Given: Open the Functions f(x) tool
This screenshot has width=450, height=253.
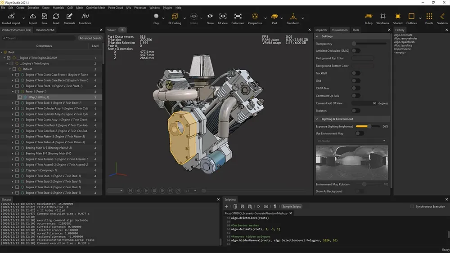Looking at the screenshot, I should tap(85, 18).
